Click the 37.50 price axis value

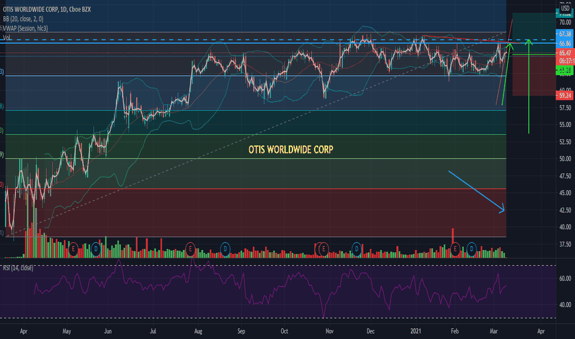coord(565,244)
